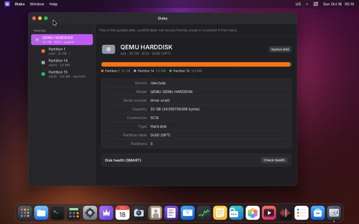The height and width of the screenshot is (224, 359).
Task: Click the yellow minimize window button
Action: [40, 18]
